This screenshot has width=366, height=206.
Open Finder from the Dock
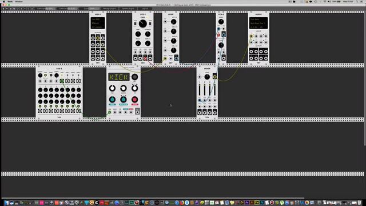[x=6, y=203]
